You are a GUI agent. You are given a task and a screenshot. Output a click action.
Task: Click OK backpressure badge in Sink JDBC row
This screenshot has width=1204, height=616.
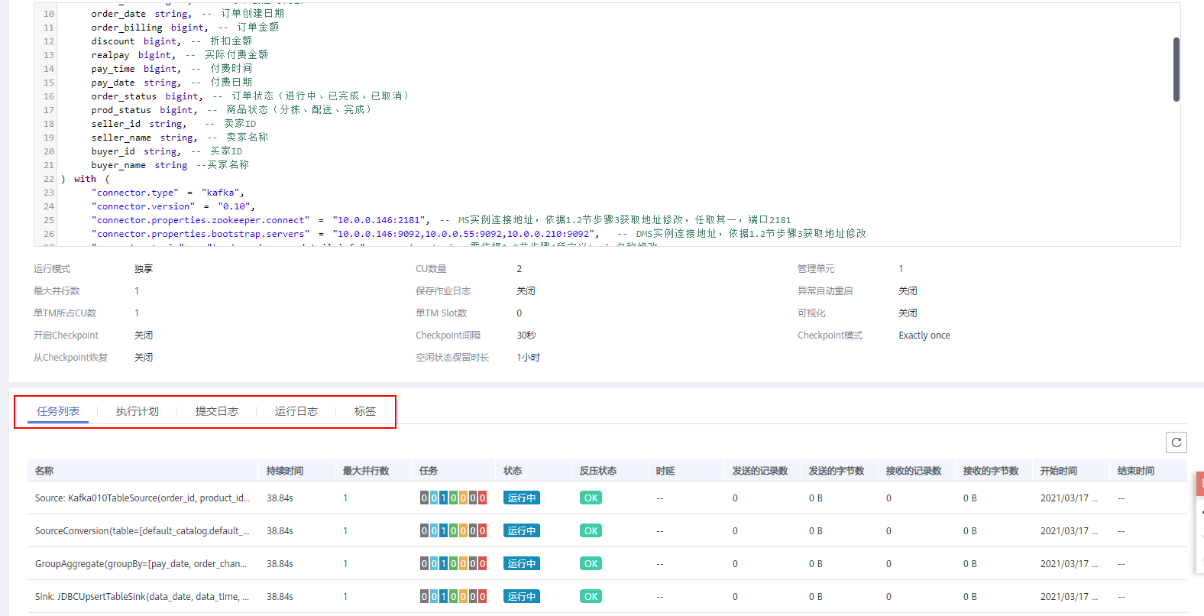[591, 597]
